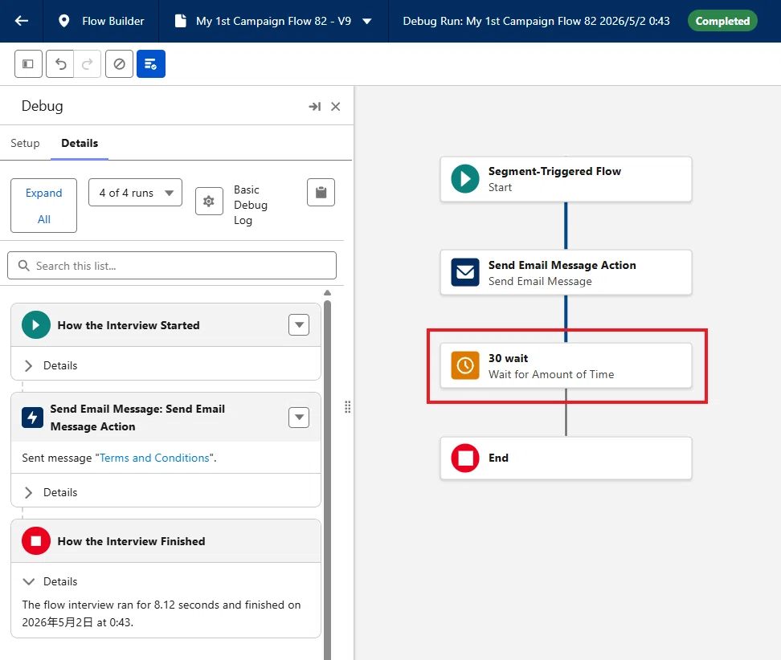Viewport: 781px width, 660px height.
Task: Dock the Debug panel with arrow icon
Action: click(315, 107)
